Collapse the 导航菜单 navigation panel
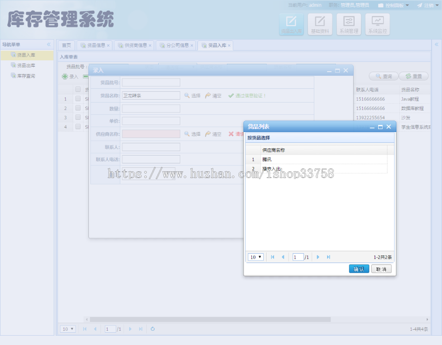Screen dimensions: 442x345 click(x=49, y=44)
